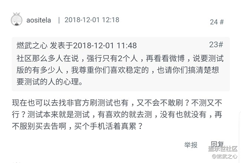241x163 pixels.
Task: Click the 盖乐世社区 watermark logo
Action: 222,149
